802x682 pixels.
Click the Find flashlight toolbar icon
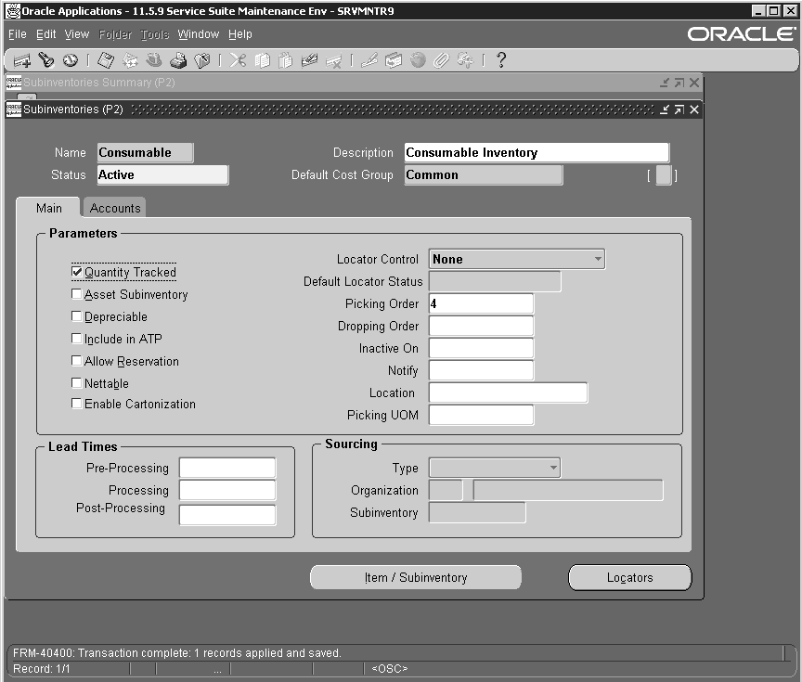pyautogui.click(x=46, y=60)
